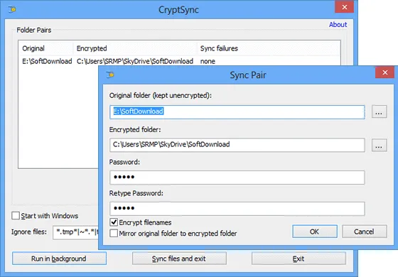Click the 'none' sync failures cell
Viewport: 398px width, 277px height.
click(208, 61)
